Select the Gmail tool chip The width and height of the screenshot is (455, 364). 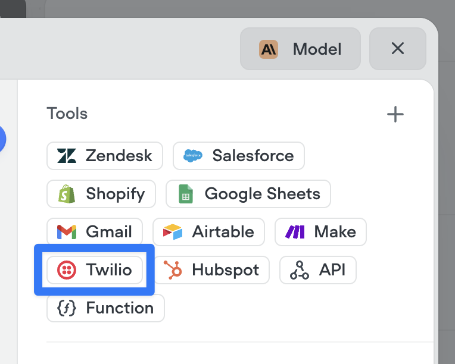click(x=95, y=231)
